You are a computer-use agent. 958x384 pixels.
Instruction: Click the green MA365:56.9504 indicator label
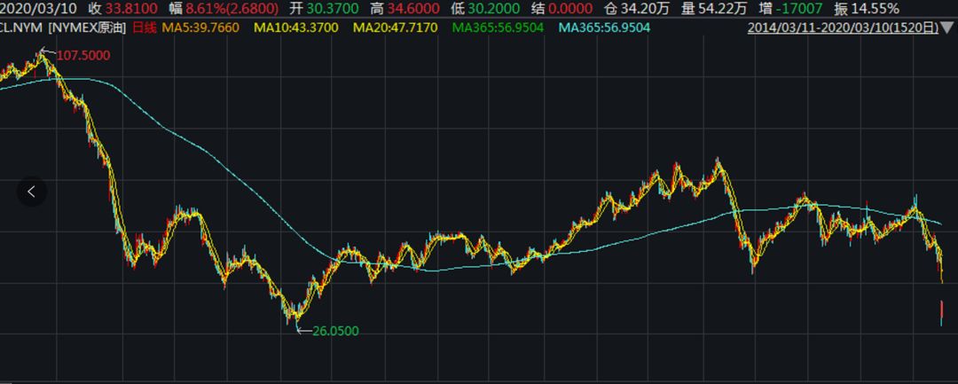tap(498, 27)
